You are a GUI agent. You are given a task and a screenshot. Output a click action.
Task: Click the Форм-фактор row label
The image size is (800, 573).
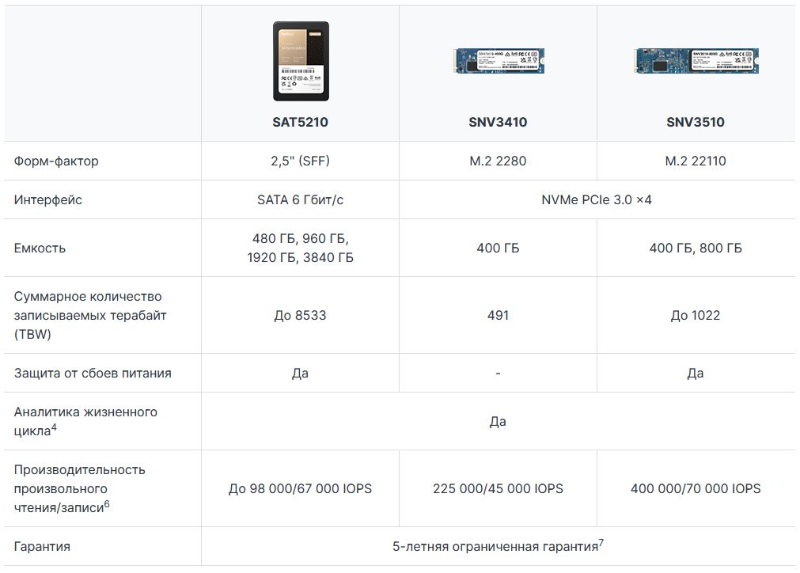(56, 161)
